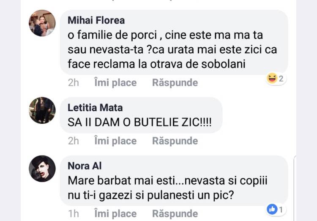Image resolution: width=317 pixels, height=221 pixels.
Task: Hit Răspunde below Nora Al's comment
Action: pyautogui.click(x=175, y=214)
